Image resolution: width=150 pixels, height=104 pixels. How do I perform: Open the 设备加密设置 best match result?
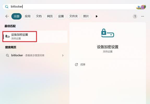(35, 36)
